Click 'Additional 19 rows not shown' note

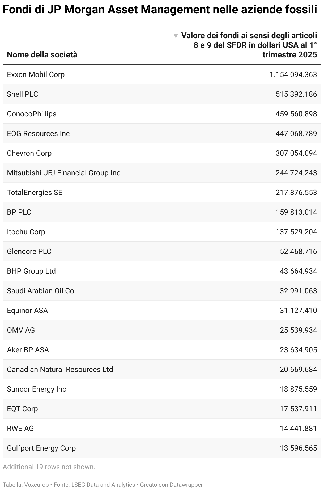point(49,467)
